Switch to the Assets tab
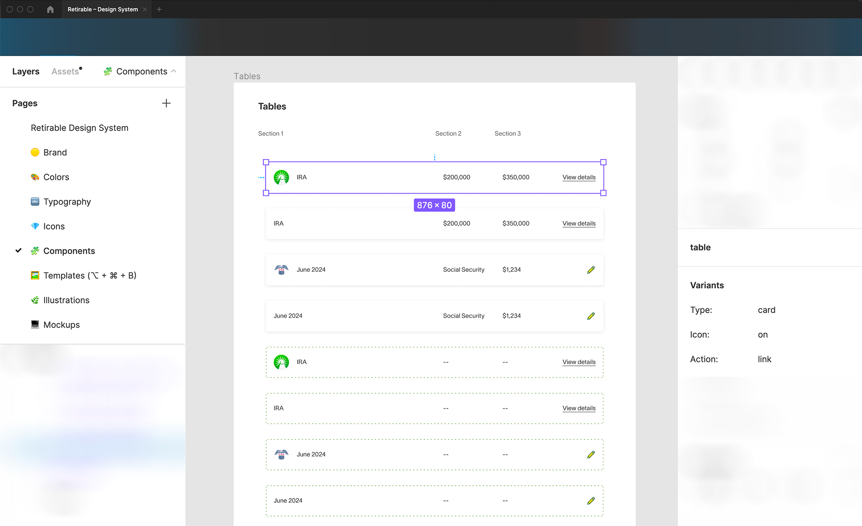The image size is (862, 526). click(66, 71)
